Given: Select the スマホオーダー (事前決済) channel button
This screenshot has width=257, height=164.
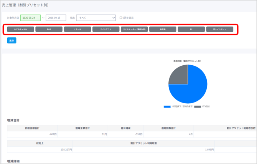Looking at the screenshot, I should click(x=134, y=29).
